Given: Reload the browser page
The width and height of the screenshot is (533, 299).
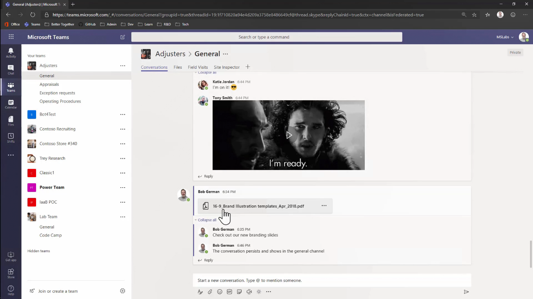Looking at the screenshot, I should (x=33, y=15).
